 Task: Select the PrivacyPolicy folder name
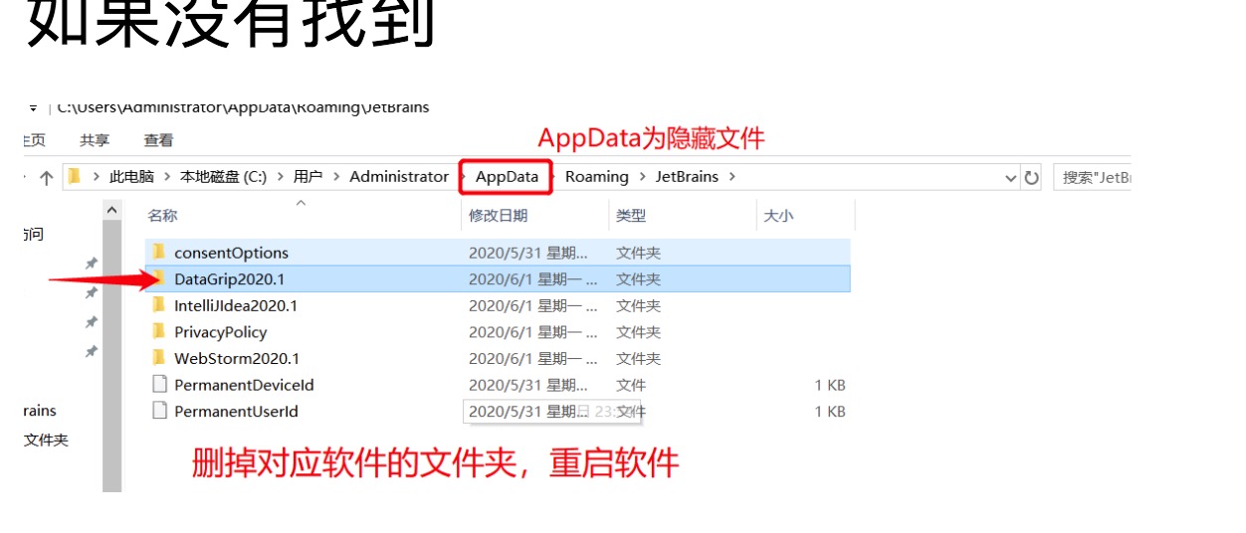point(220,332)
